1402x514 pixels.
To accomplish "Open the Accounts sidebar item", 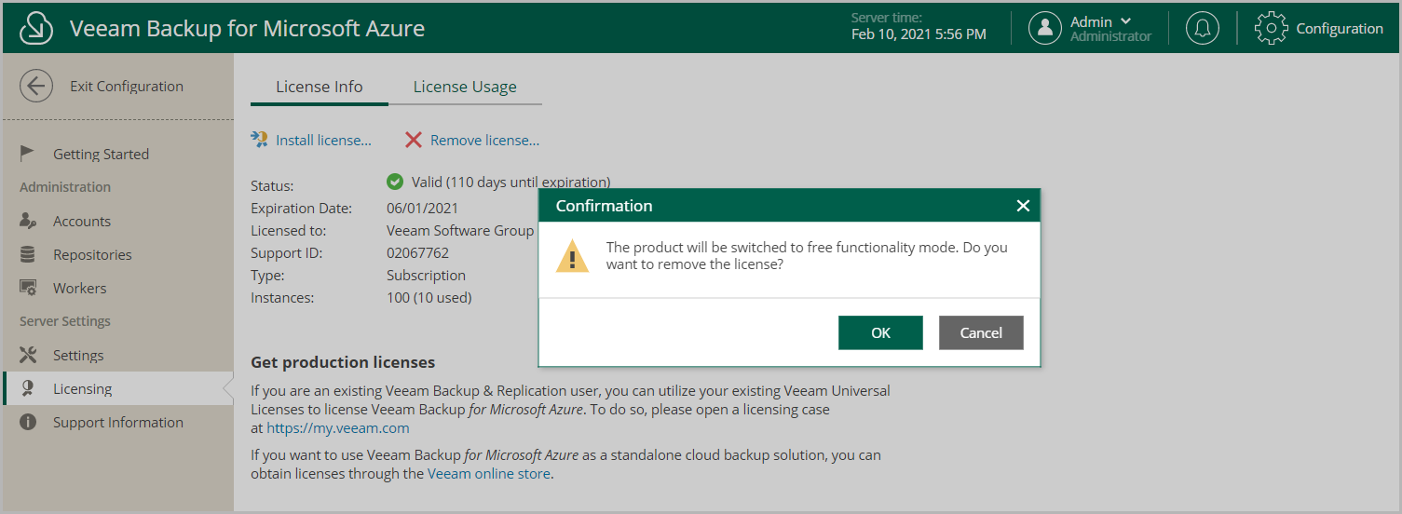I will 82,221.
